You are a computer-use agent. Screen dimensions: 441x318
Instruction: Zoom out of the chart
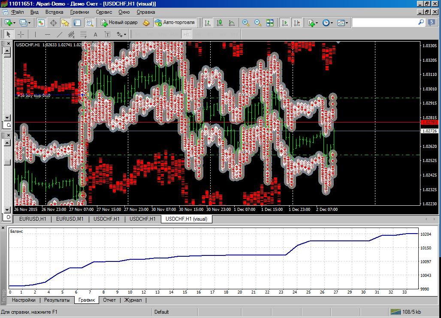258,23
